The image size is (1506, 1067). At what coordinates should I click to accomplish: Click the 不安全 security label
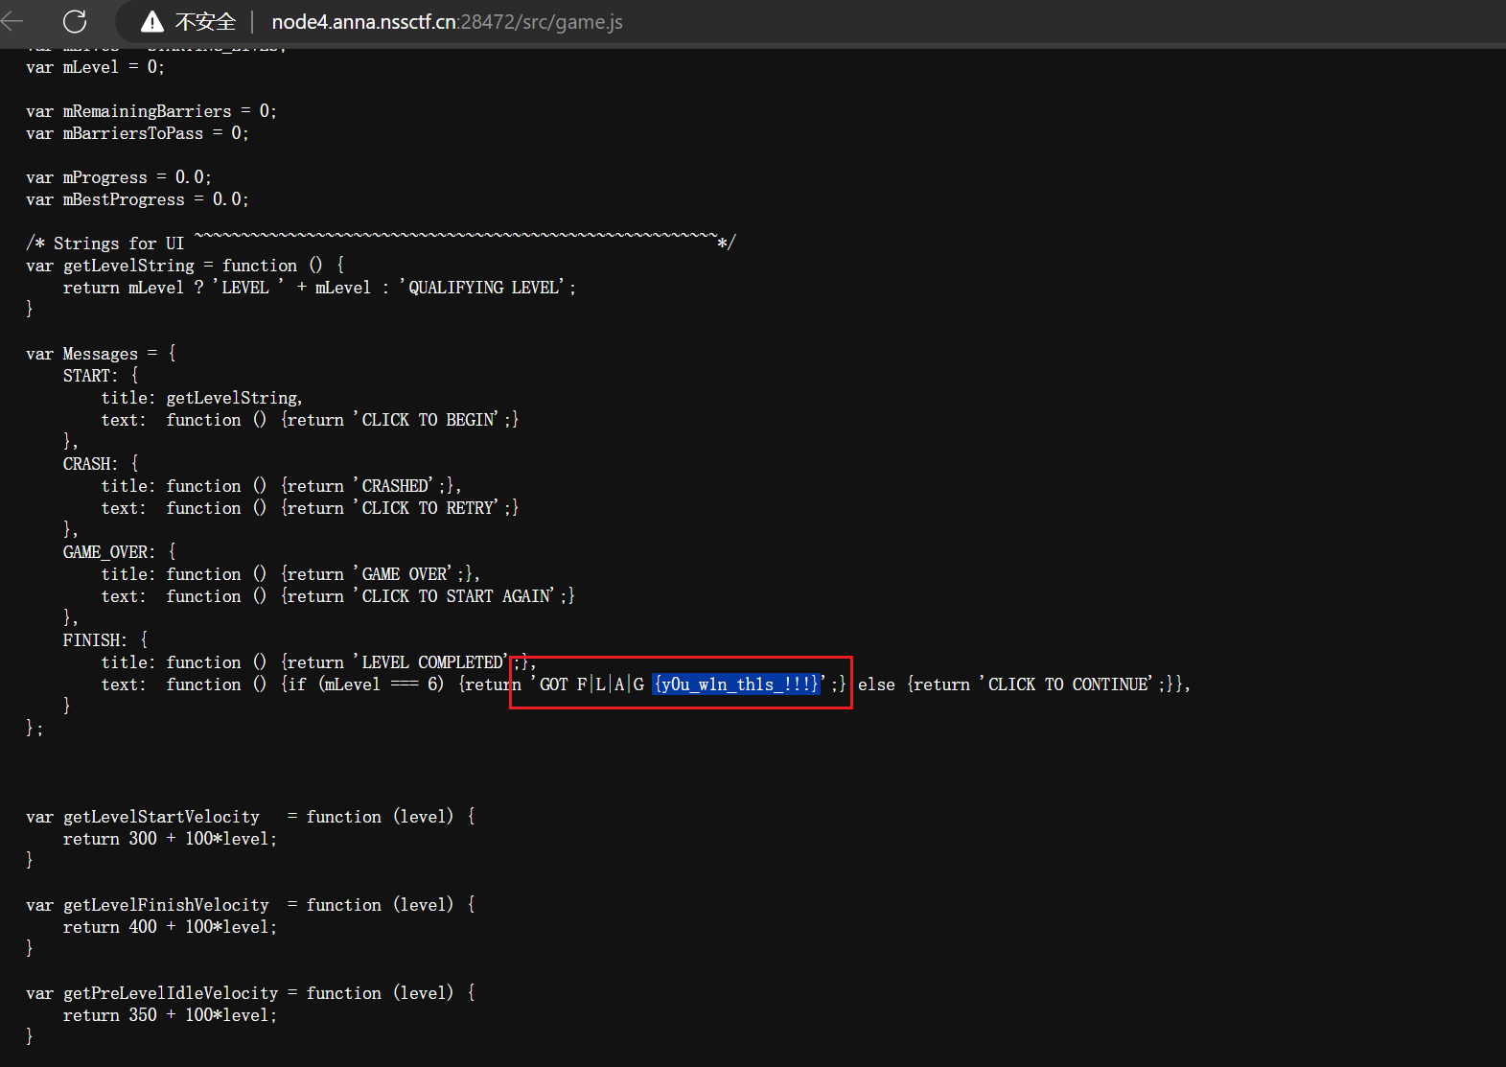(205, 22)
